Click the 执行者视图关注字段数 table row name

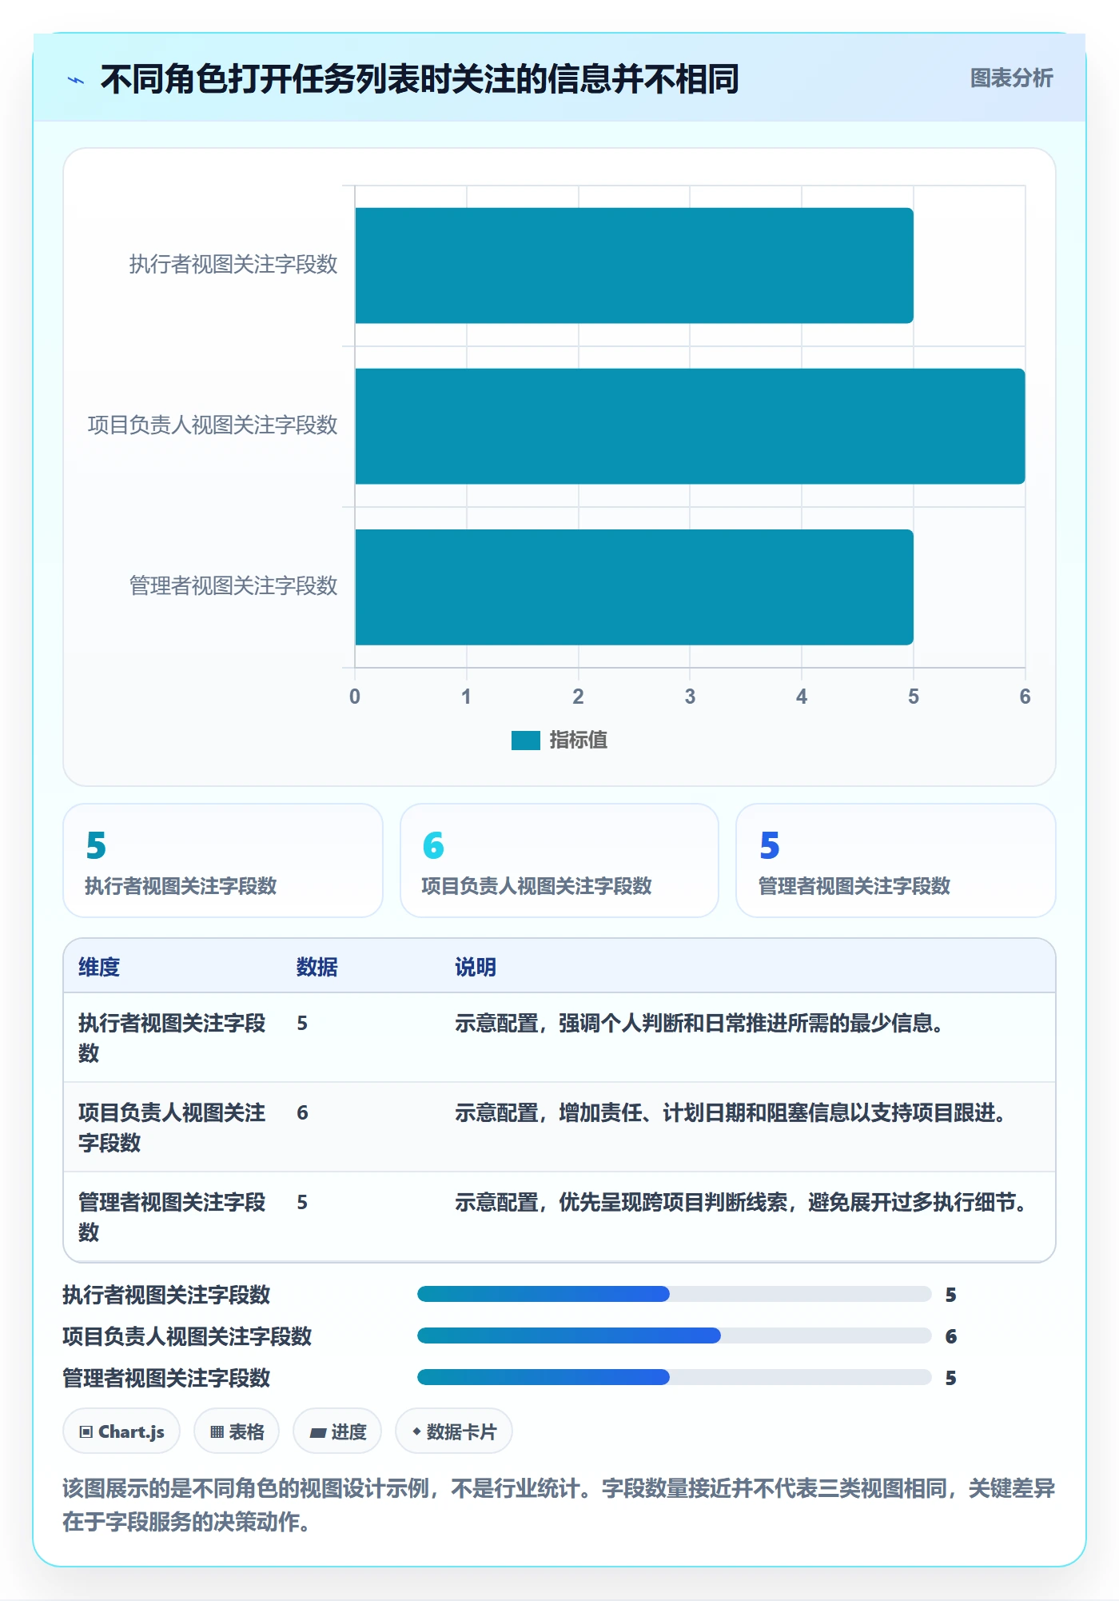[172, 1038]
